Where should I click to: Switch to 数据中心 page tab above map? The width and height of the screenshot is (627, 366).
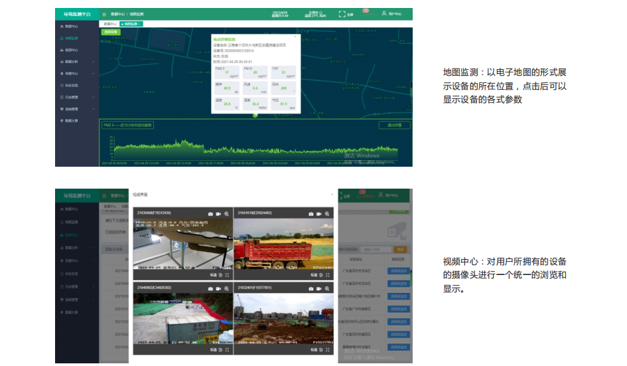click(110, 24)
